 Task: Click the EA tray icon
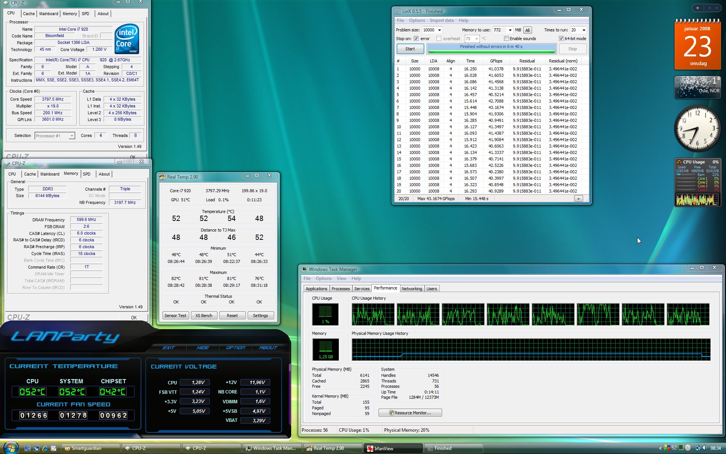point(688,448)
